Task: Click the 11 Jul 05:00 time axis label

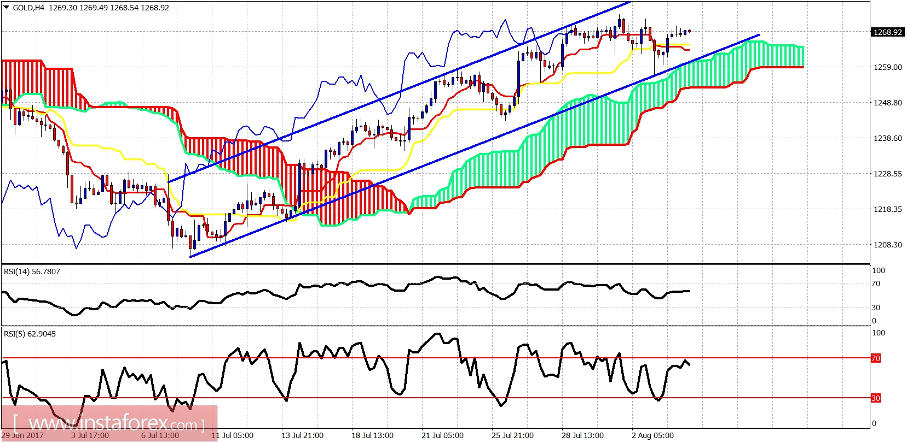Action: pos(233,435)
